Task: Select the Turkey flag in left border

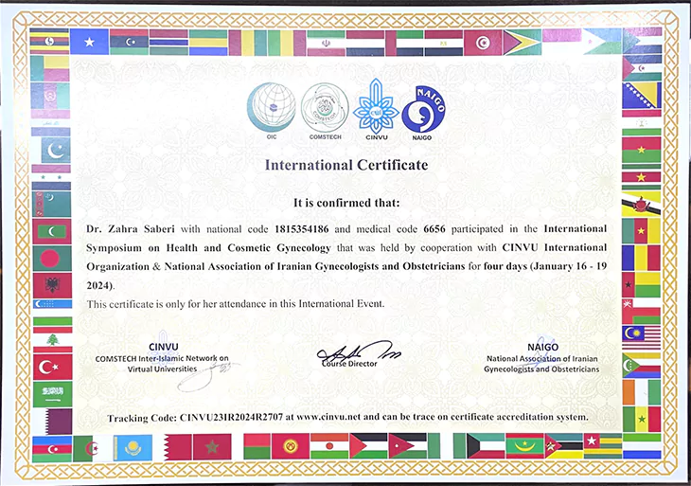Action: [52, 367]
